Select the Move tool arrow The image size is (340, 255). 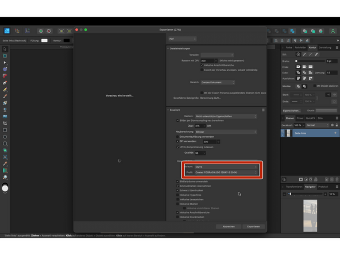5,49
